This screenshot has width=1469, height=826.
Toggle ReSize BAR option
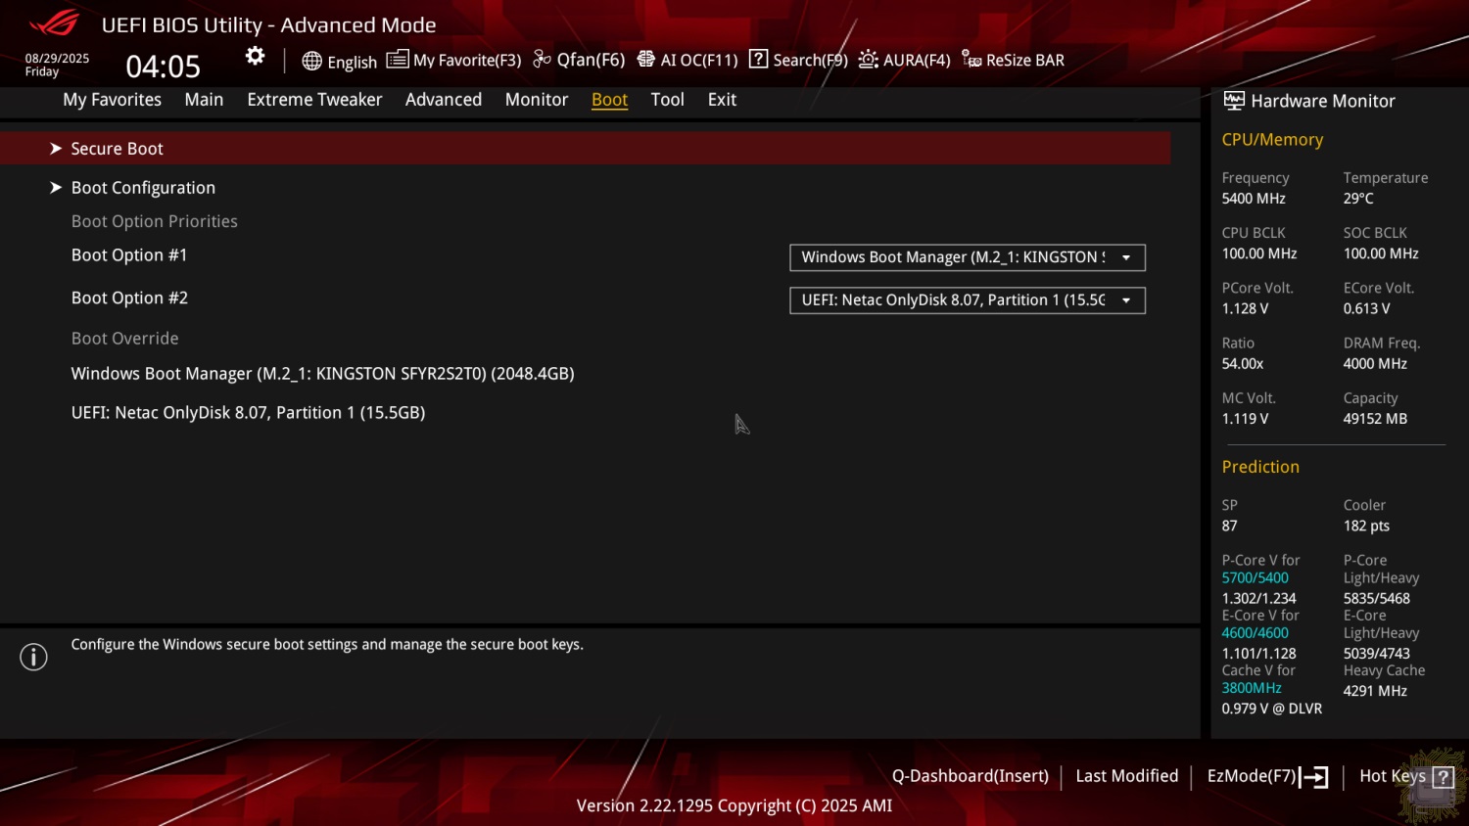(x=1013, y=61)
